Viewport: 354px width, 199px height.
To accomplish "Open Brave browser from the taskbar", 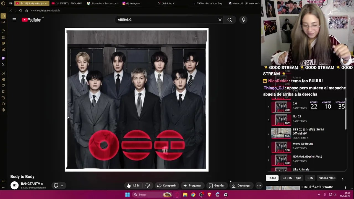I will (x=209, y=195).
